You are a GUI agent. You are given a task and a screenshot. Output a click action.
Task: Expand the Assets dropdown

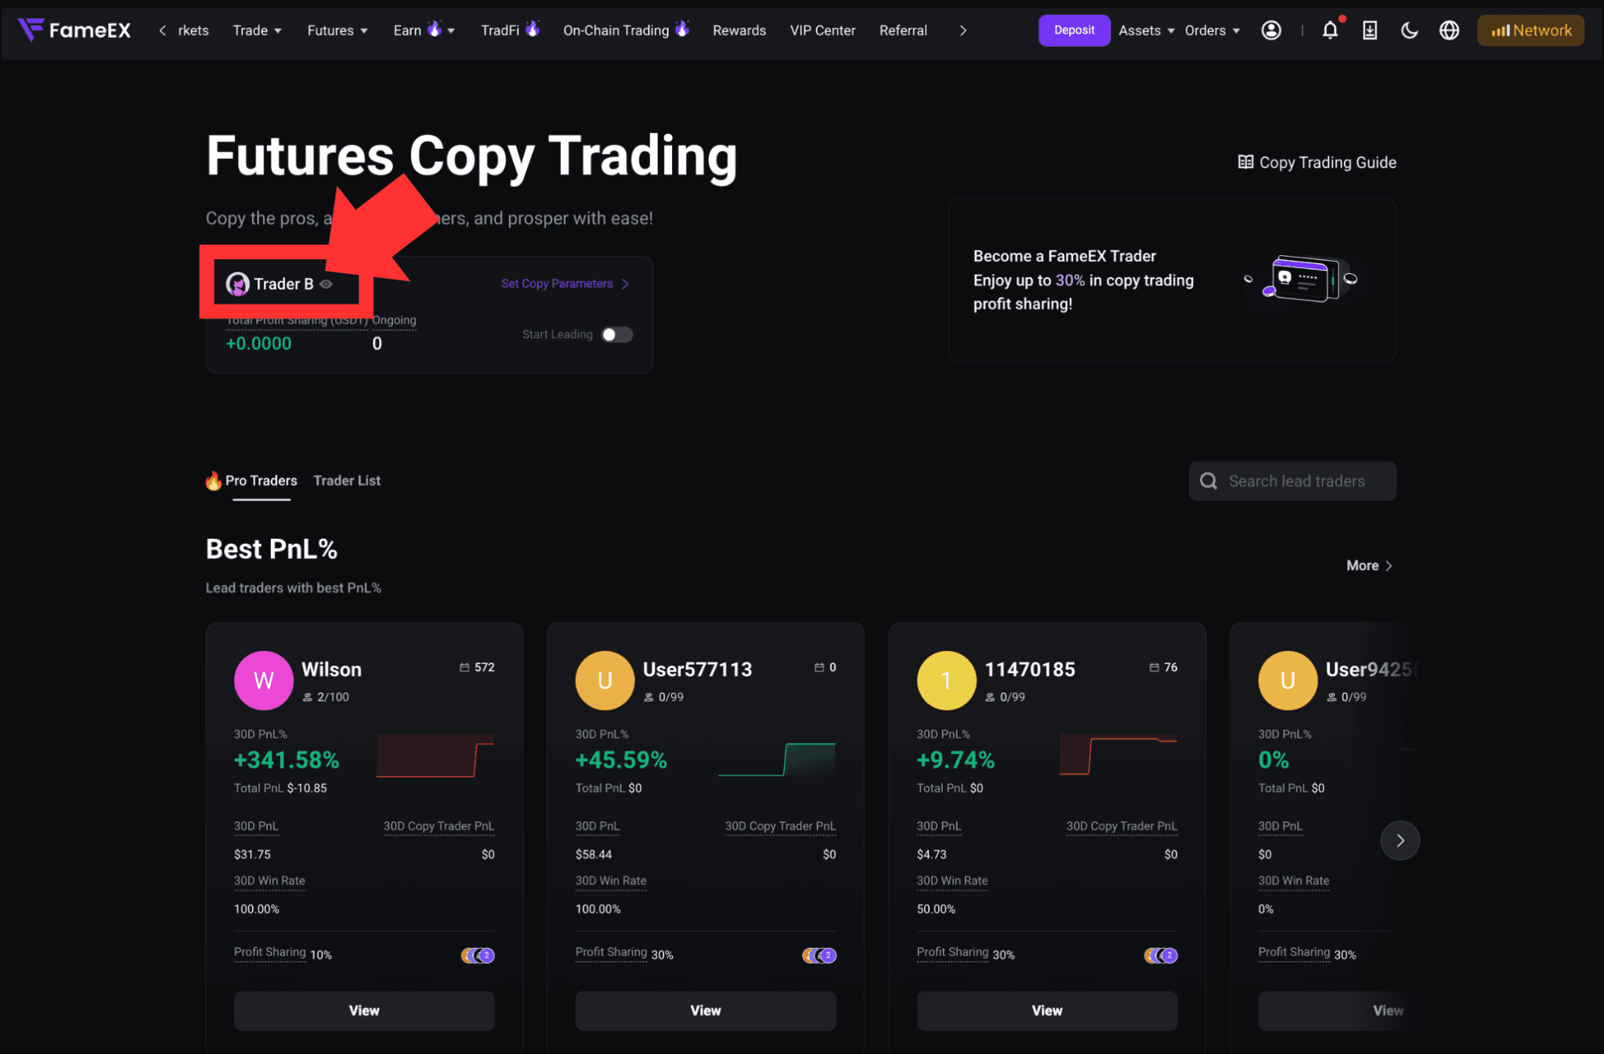[1147, 31]
